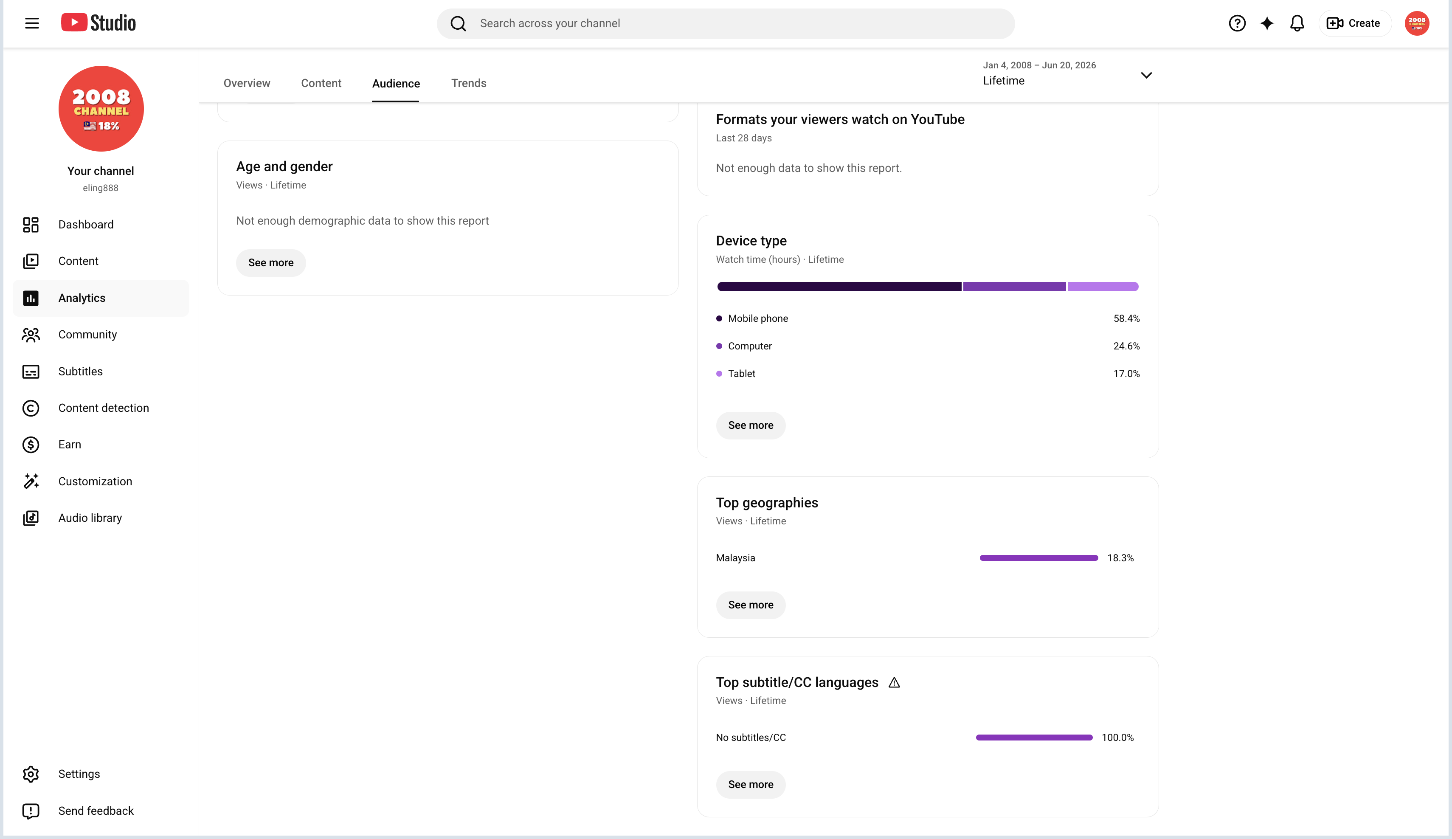Click the Earn dollar icon
Image resolution: width=1452 pixels, height=839 pixels.
(x=31, y=445)
